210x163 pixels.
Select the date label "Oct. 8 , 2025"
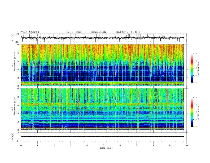pyautogui.click(x=74, y=32)
